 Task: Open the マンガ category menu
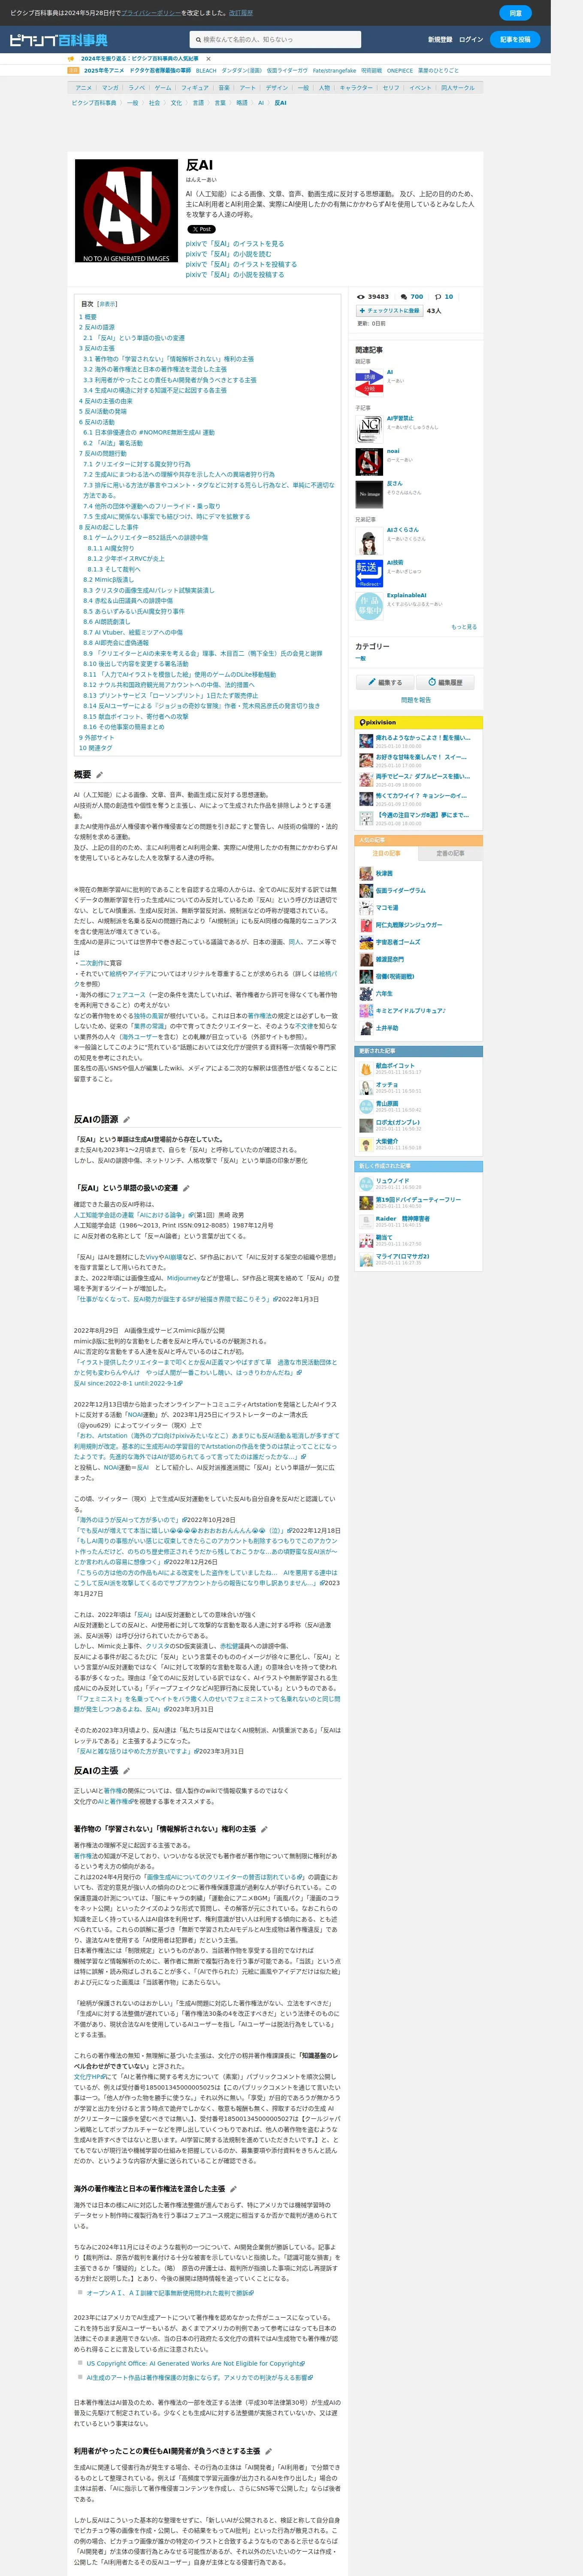[110, 87]
